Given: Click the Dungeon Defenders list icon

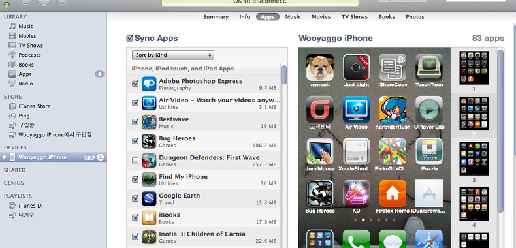Looking at the screenshot, I should [149, 160].
